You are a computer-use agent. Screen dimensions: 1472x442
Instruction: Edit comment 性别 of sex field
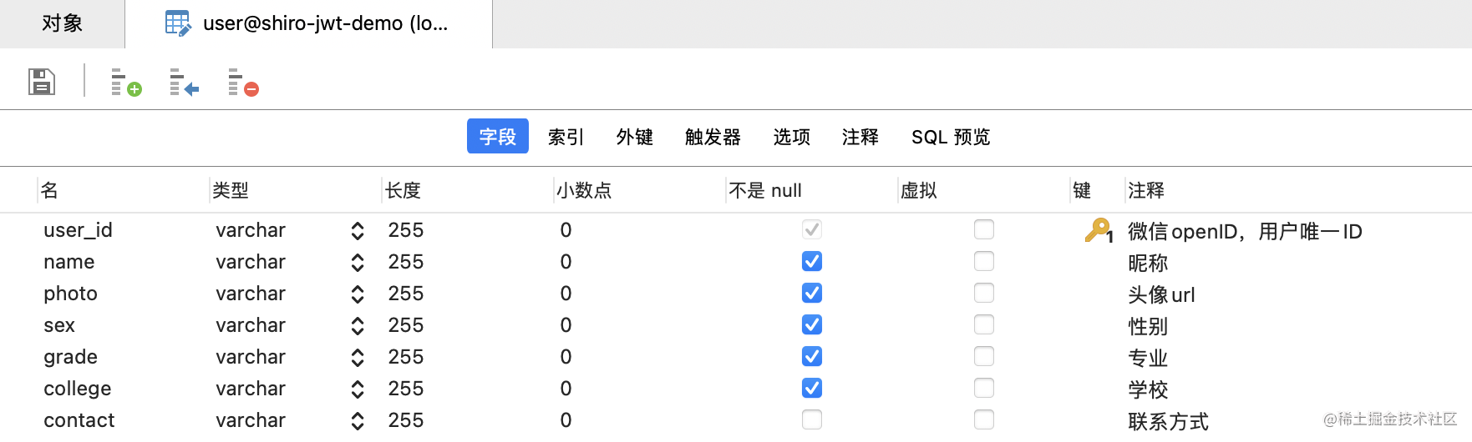tap(1148, 327)
